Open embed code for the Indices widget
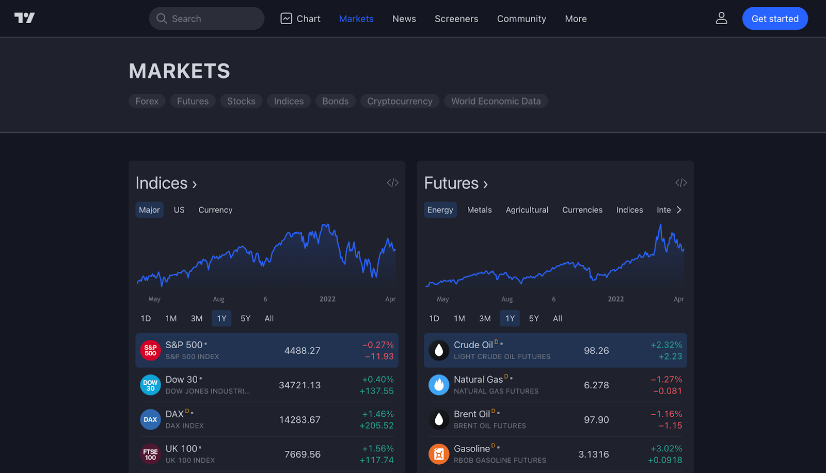Viewport: 826px width, 473px height. coord(392,183)
